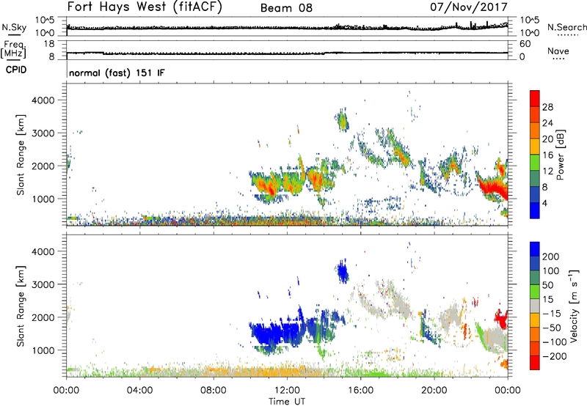This screenshot has height=406, width=587.
Task: Select the 'Power [dB]' color bar title
Action: pyautogui.click(x=561, y=155)
